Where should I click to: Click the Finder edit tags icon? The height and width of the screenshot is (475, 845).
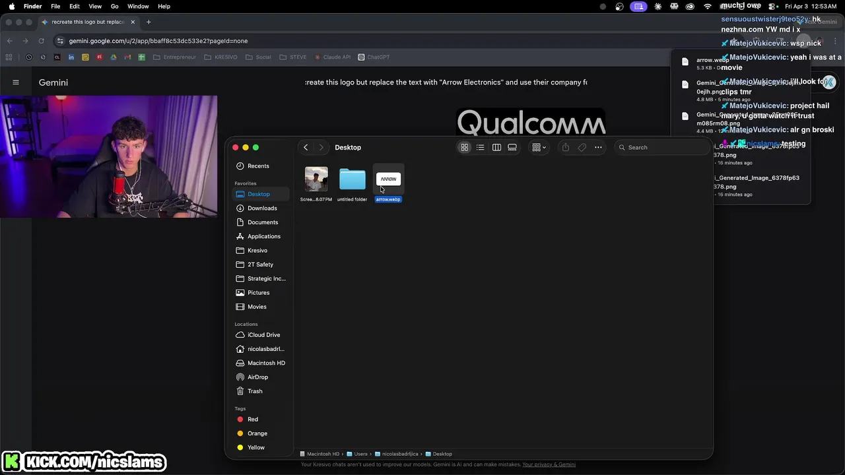[582, 147]
